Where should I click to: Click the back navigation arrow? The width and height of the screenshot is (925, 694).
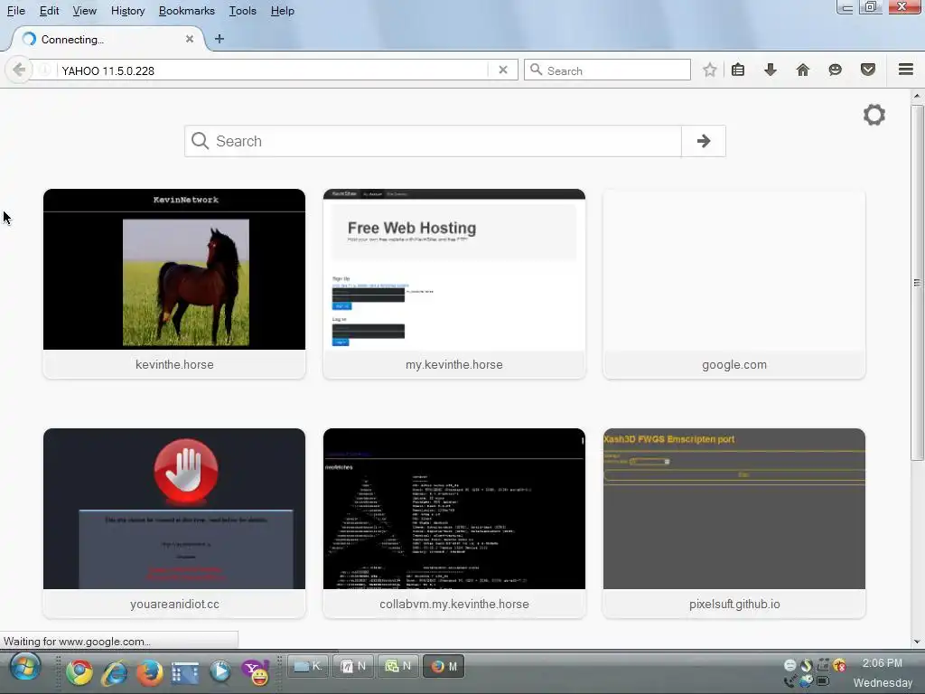18,70
